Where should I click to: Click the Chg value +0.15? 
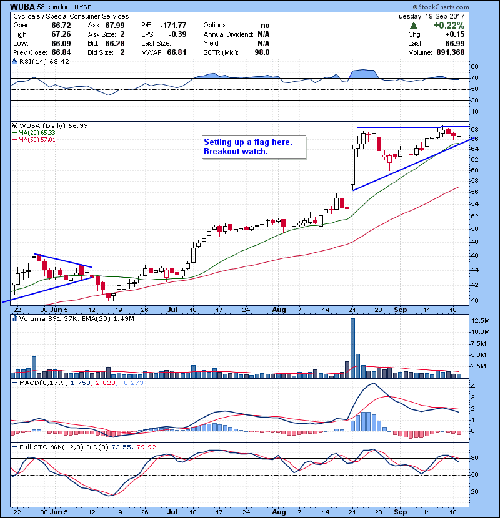[x=454, y=34]
